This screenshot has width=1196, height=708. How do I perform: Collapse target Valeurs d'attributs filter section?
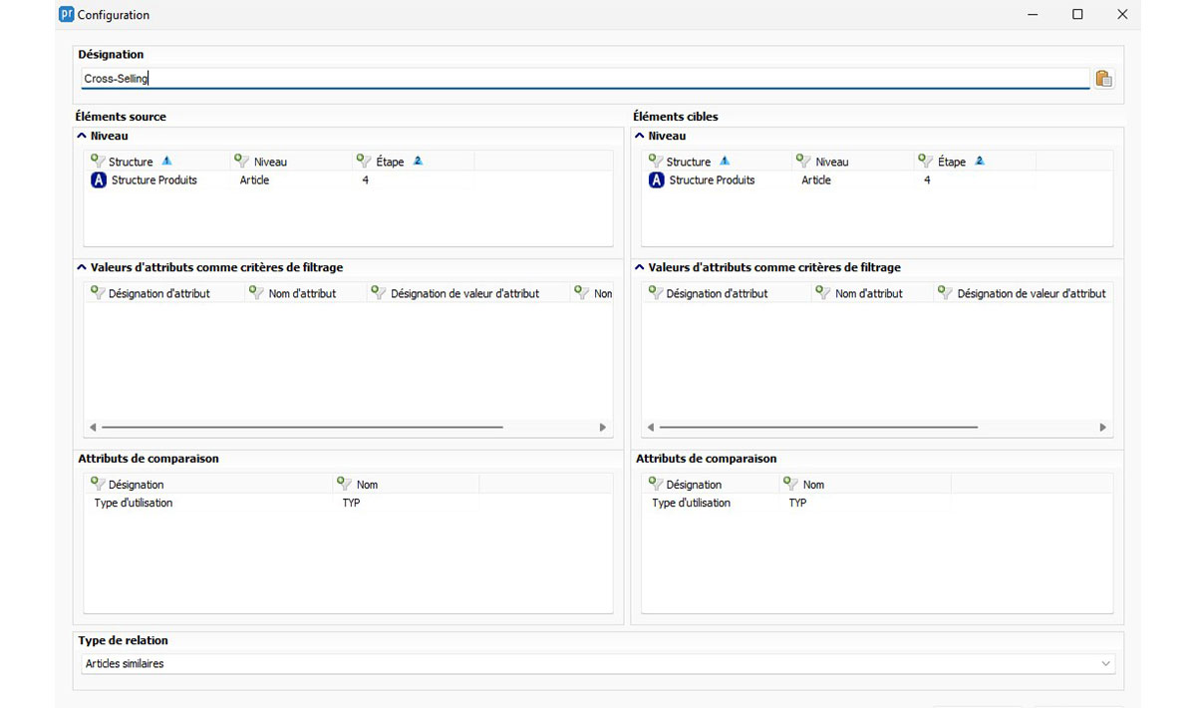coord(640,267)
